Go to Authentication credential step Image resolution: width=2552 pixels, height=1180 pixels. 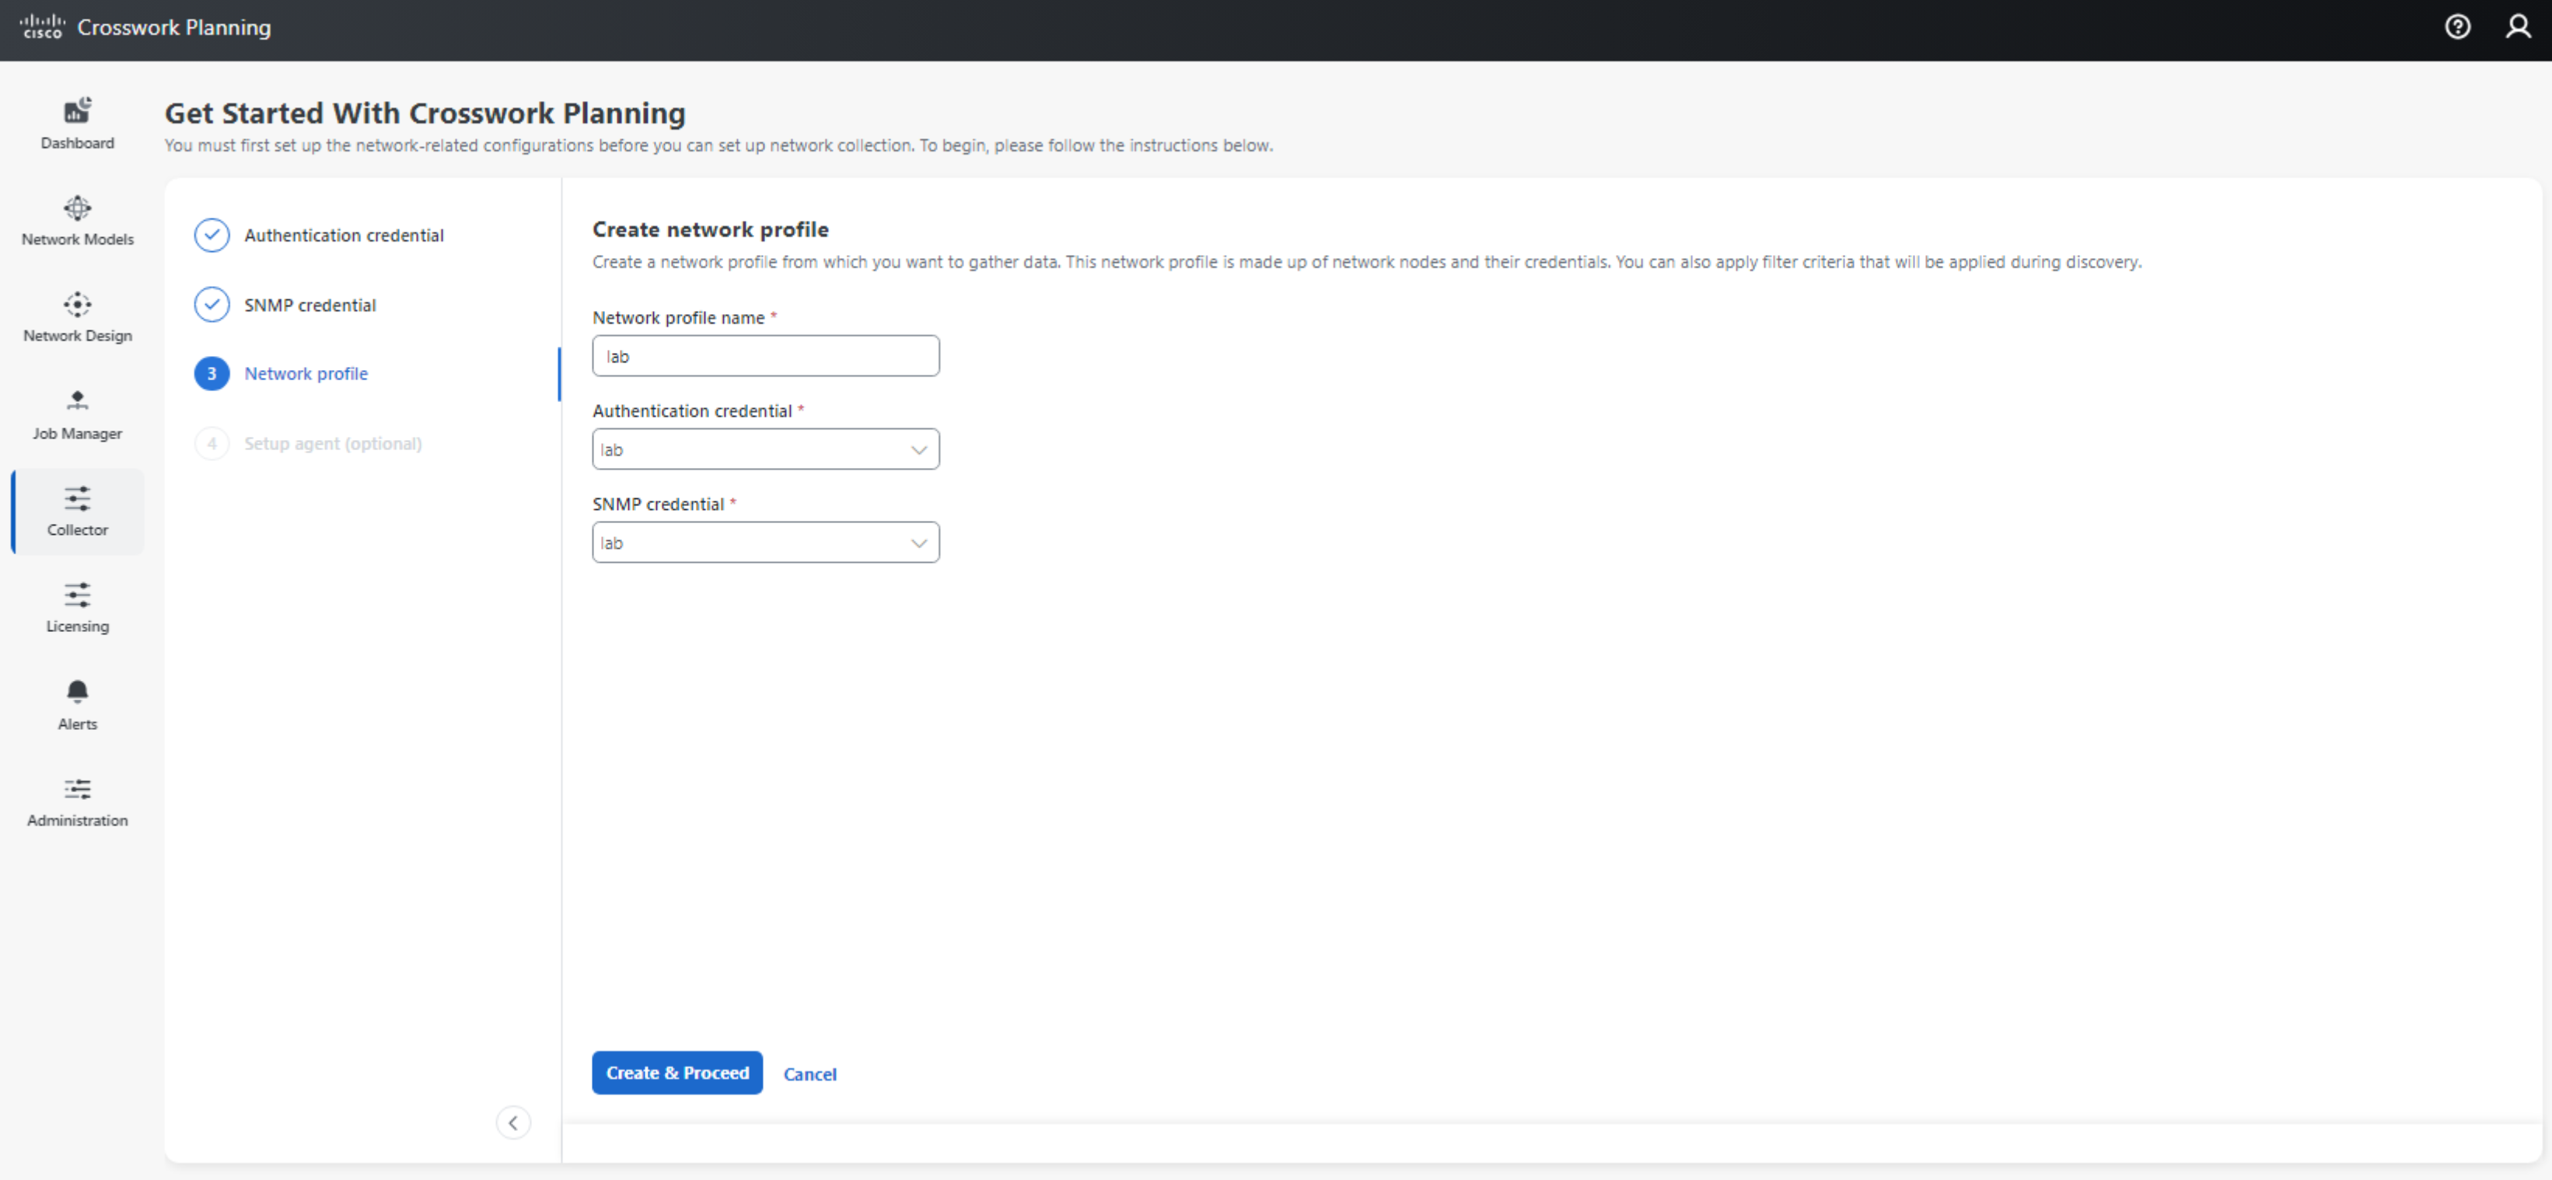pyautogui.click(x=344, y=235)
